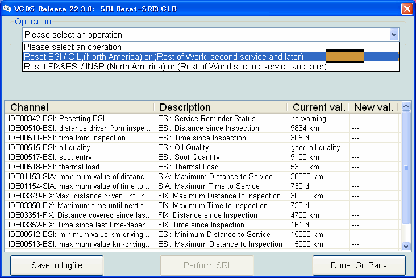Image resolution: width=416 pixels, height=278 pixels.
Task: Click 'FIX: Maximum Distance to Inspection' description
Action: click(x=219, y=196)
